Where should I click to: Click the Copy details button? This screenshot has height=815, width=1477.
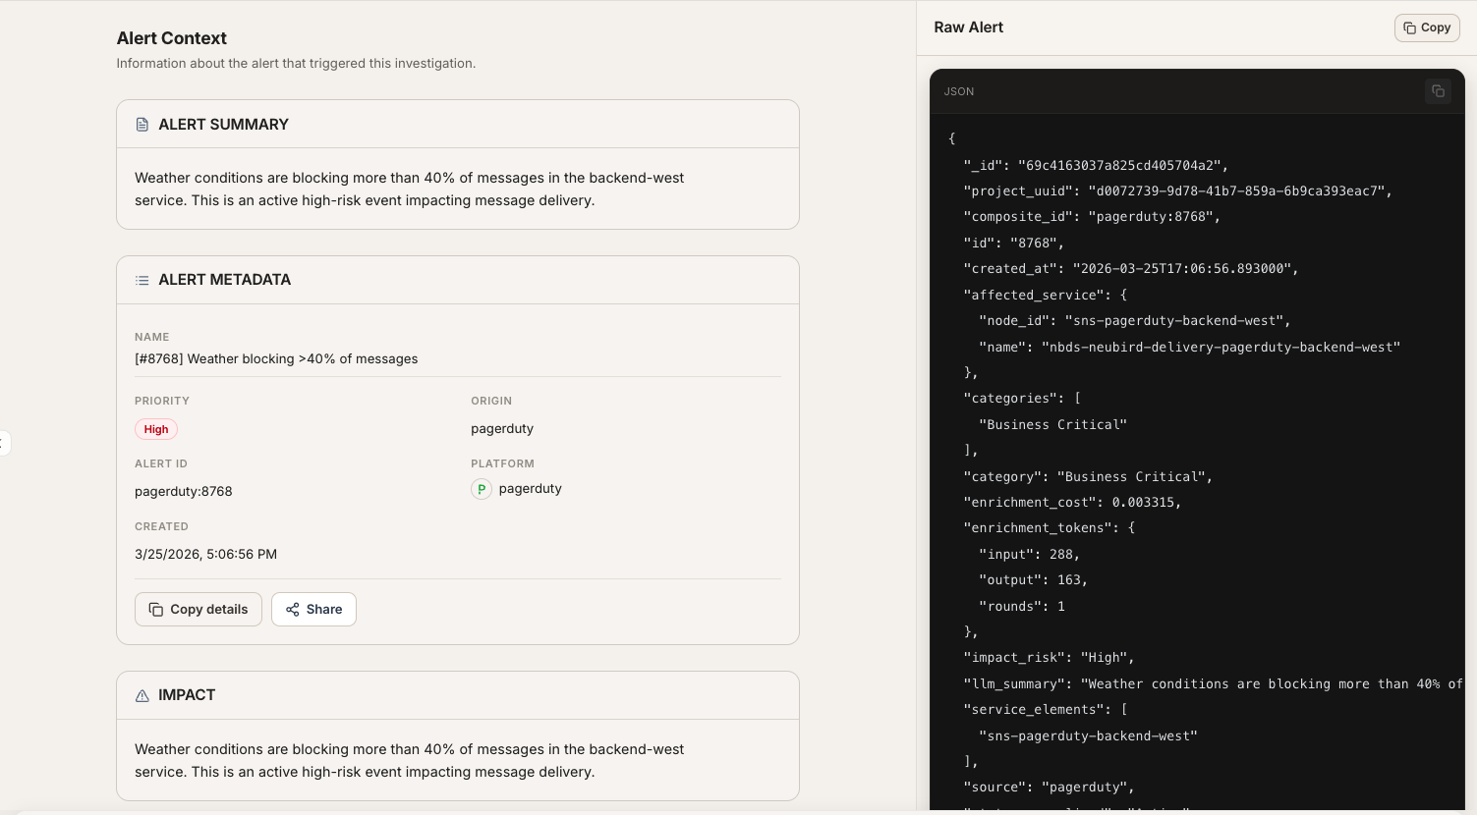click(x=199, y=609)
